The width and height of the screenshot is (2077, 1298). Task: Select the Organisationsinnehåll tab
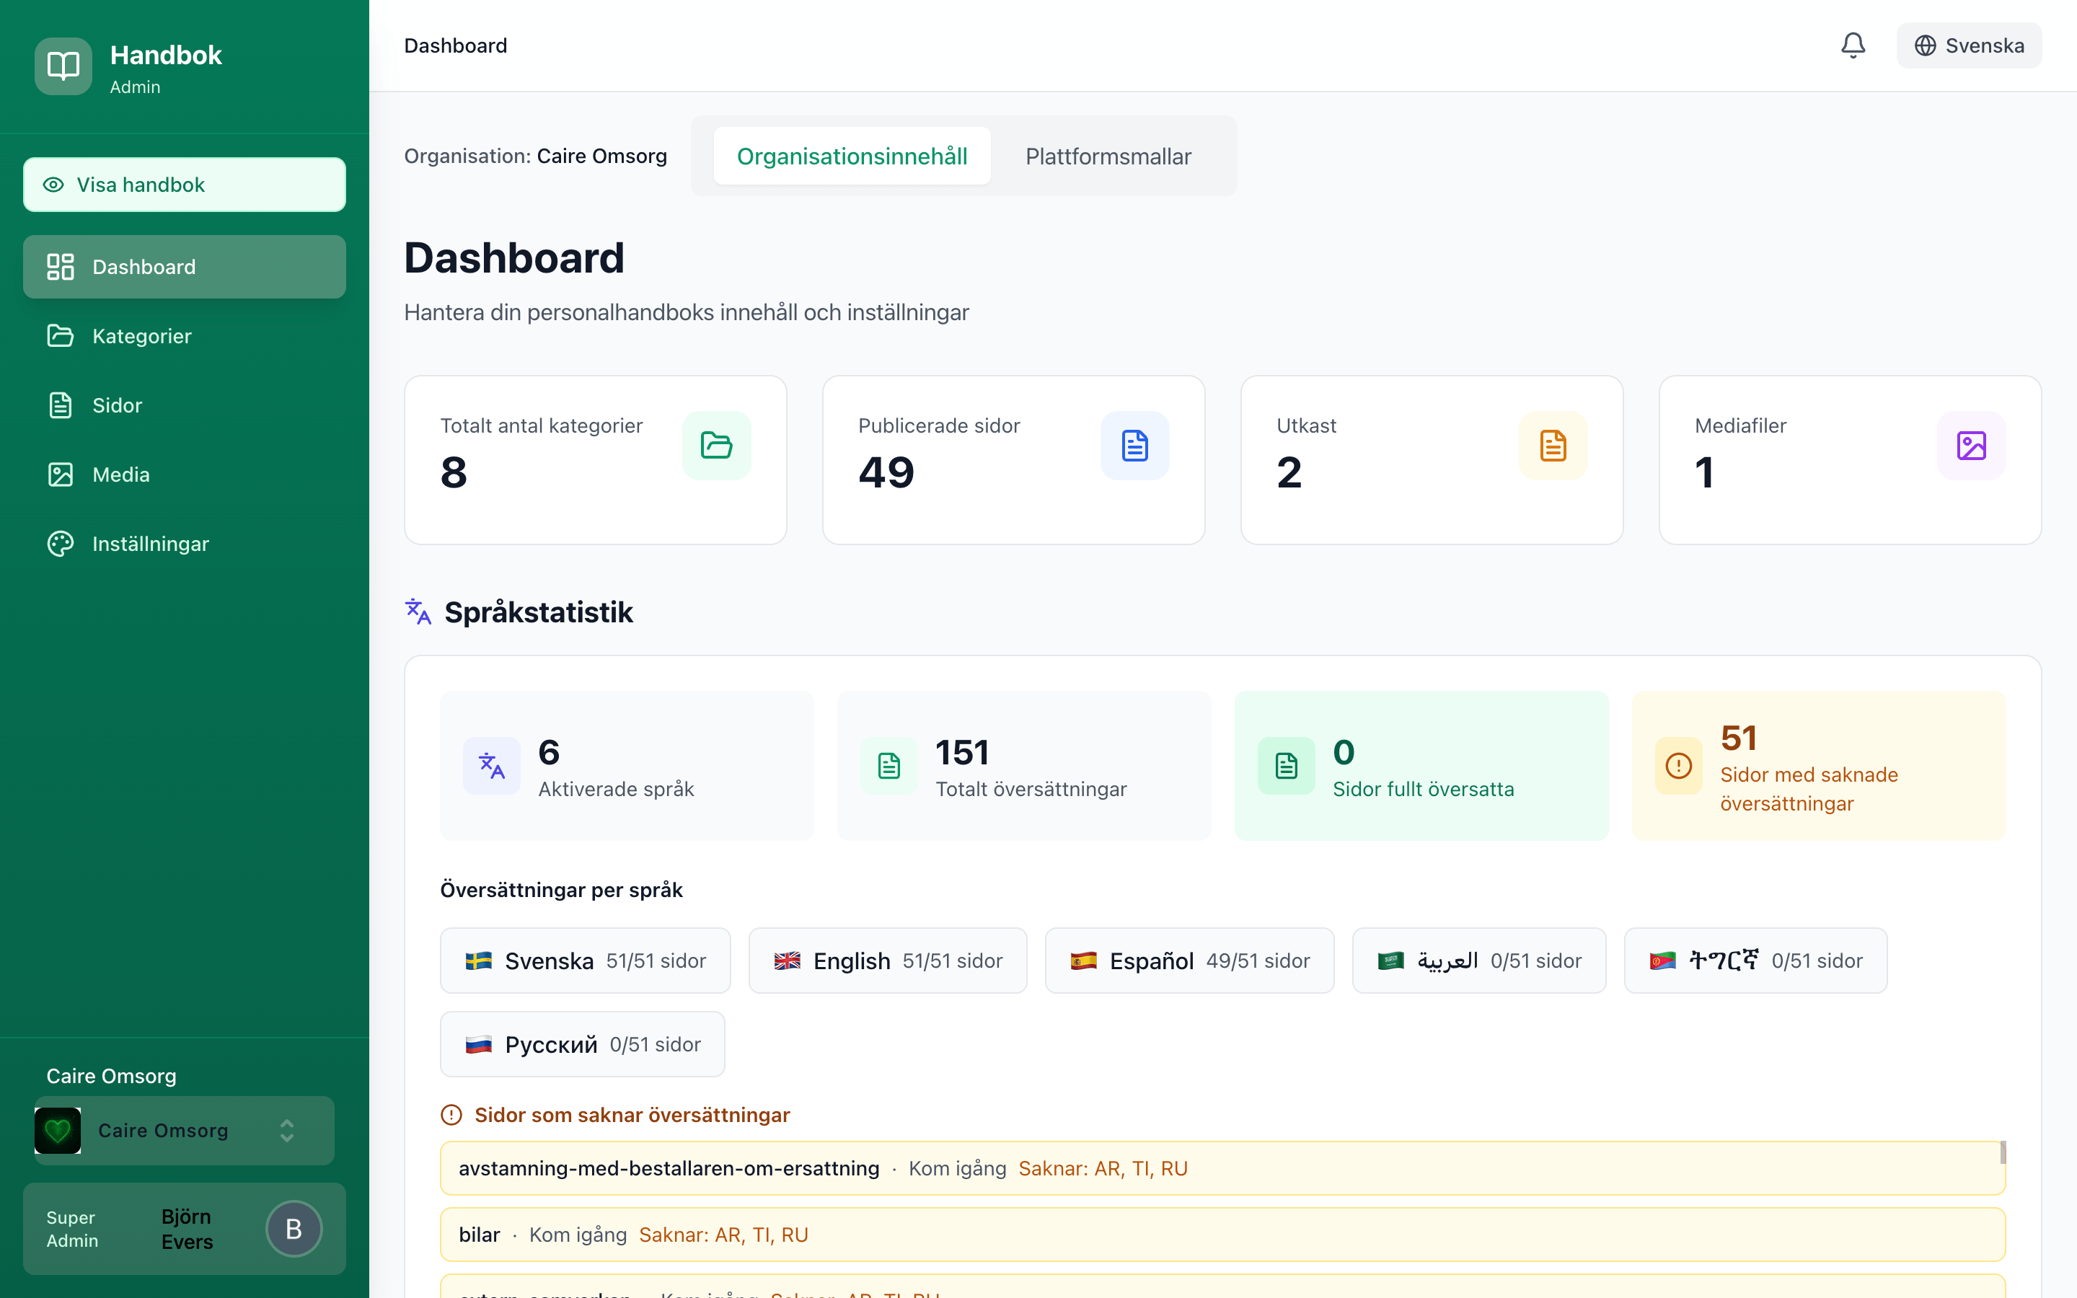[x=852, y=156]
